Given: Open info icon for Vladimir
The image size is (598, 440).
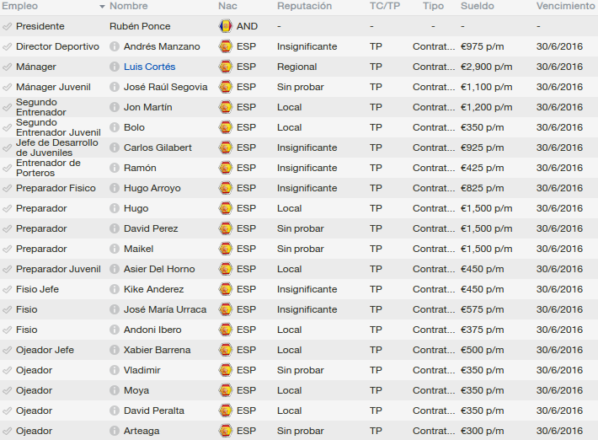Looking at the screenshot, I should (114, 370).
